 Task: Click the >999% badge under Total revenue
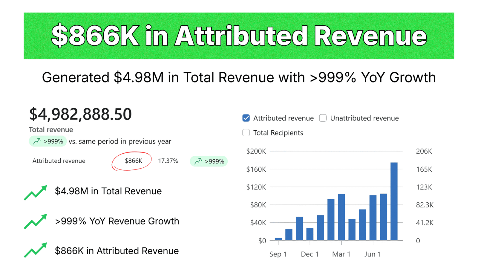[48, 141]
